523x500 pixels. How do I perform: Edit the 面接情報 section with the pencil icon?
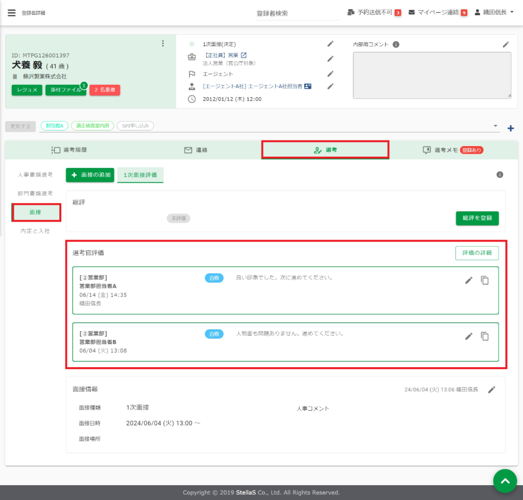point(491,390)
